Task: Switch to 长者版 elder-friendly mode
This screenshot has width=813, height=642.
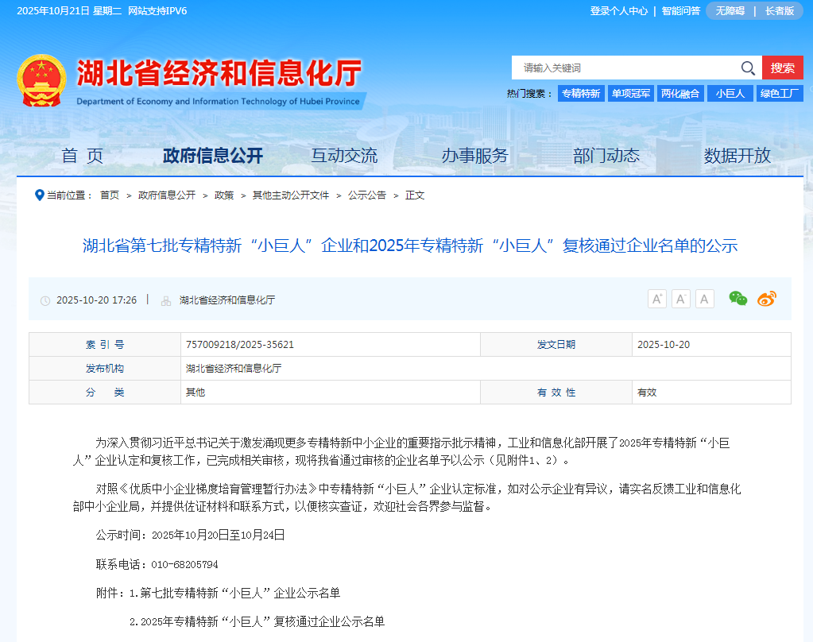Action: 780,11
